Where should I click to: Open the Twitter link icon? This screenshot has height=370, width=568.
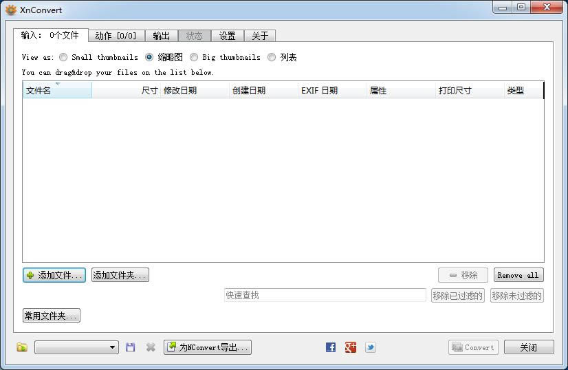pos(370,347)
